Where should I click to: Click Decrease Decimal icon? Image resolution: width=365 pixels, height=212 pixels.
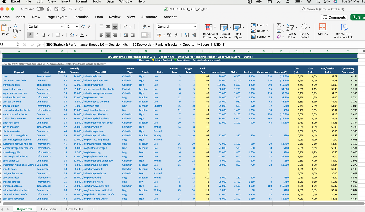[194, 35]
